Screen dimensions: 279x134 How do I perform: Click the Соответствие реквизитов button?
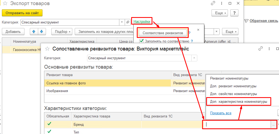click(x=163, y=33)
